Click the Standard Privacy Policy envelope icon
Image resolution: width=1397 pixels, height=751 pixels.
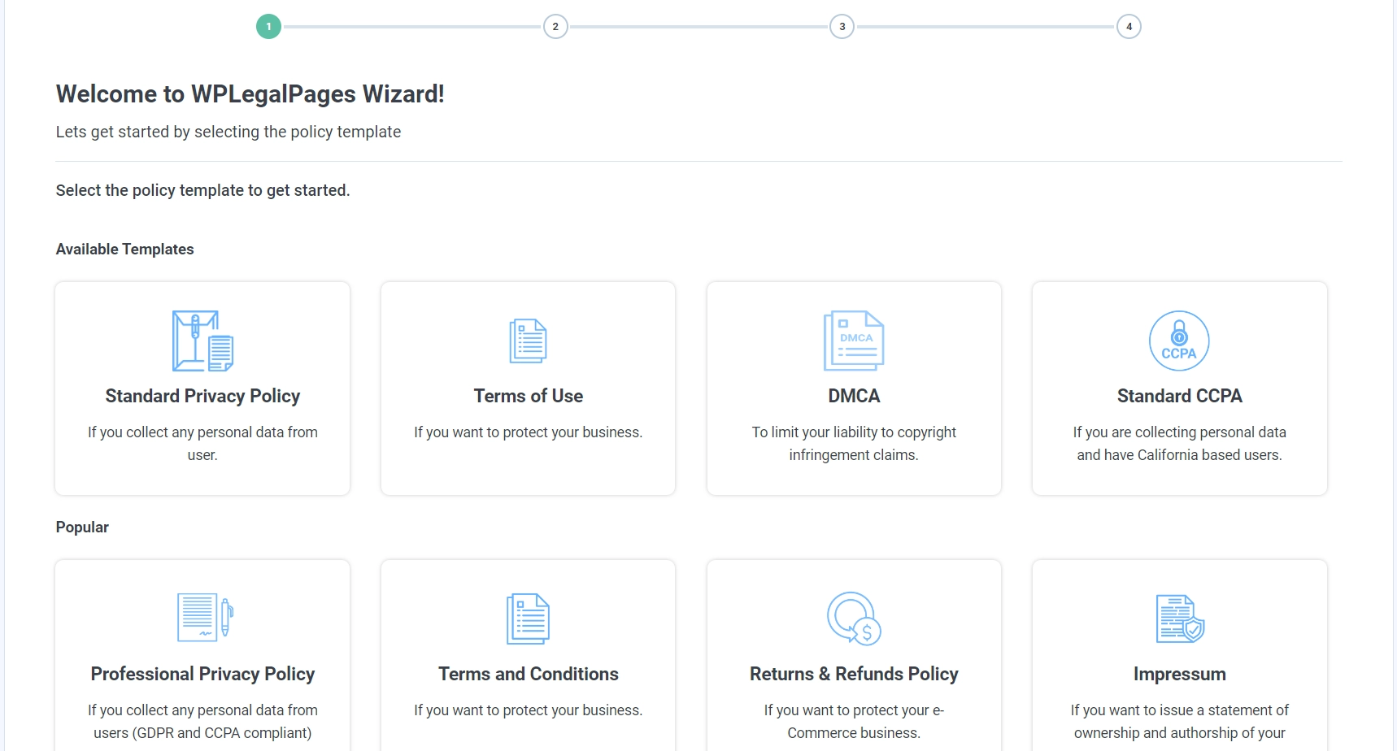pyautogui.click(x=202, y=341)
